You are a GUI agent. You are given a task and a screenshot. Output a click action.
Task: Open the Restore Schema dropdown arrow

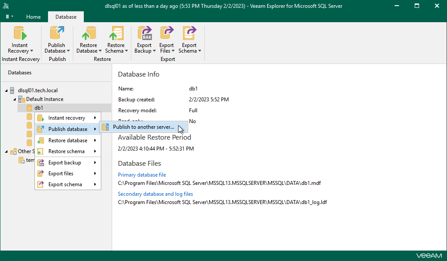click(126, 51)
